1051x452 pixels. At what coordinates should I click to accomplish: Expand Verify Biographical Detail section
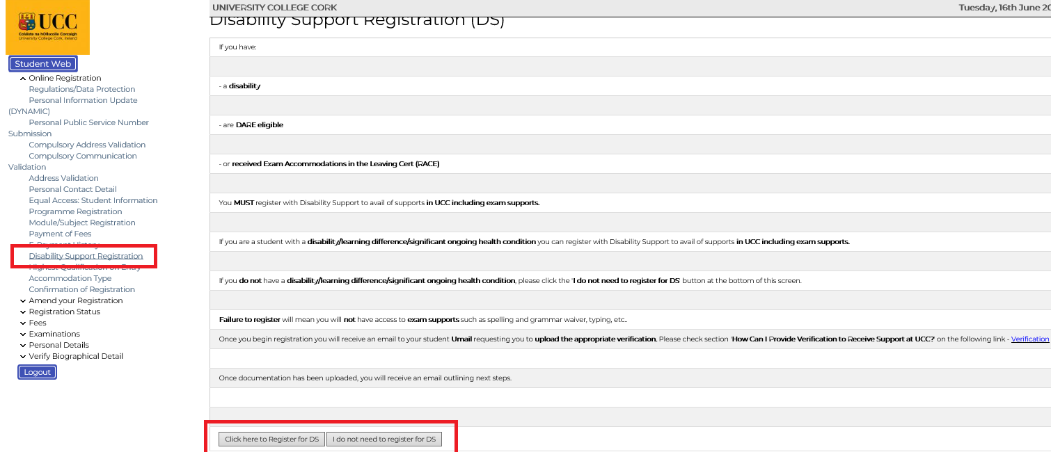click(71, 356)
